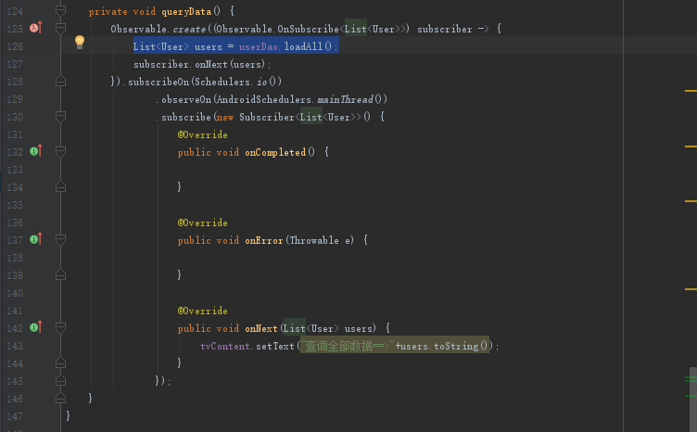Click the implements-method gutter icon on line 137

pyautogui.click(x=33, y=239)
